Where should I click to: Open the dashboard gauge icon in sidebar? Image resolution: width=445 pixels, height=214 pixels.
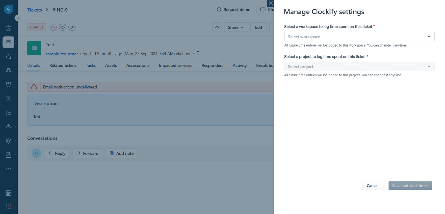[x=9, y=28]
